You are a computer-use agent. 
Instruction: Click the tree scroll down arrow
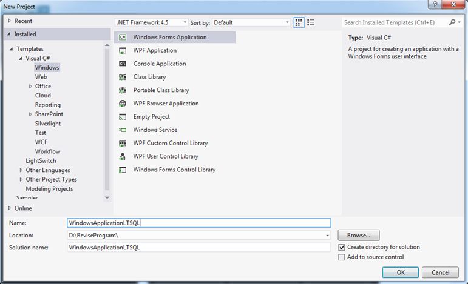107,197
